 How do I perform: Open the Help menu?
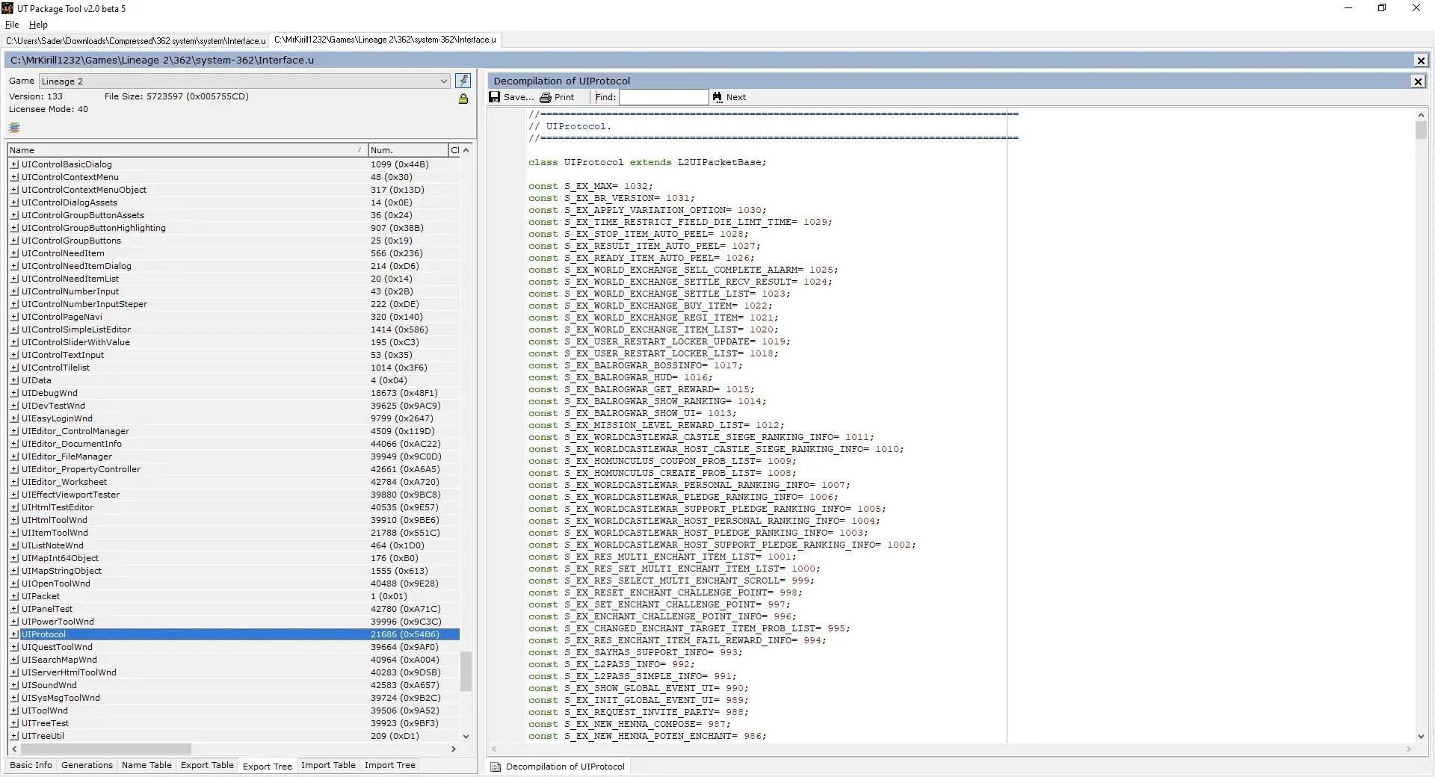coord(38,25)
